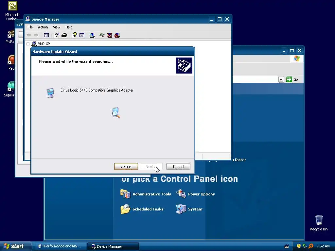Switch to Performance and Maintenance taskbar item
The height and width of the screenshot is (251, 335).
tap(61, 246)
